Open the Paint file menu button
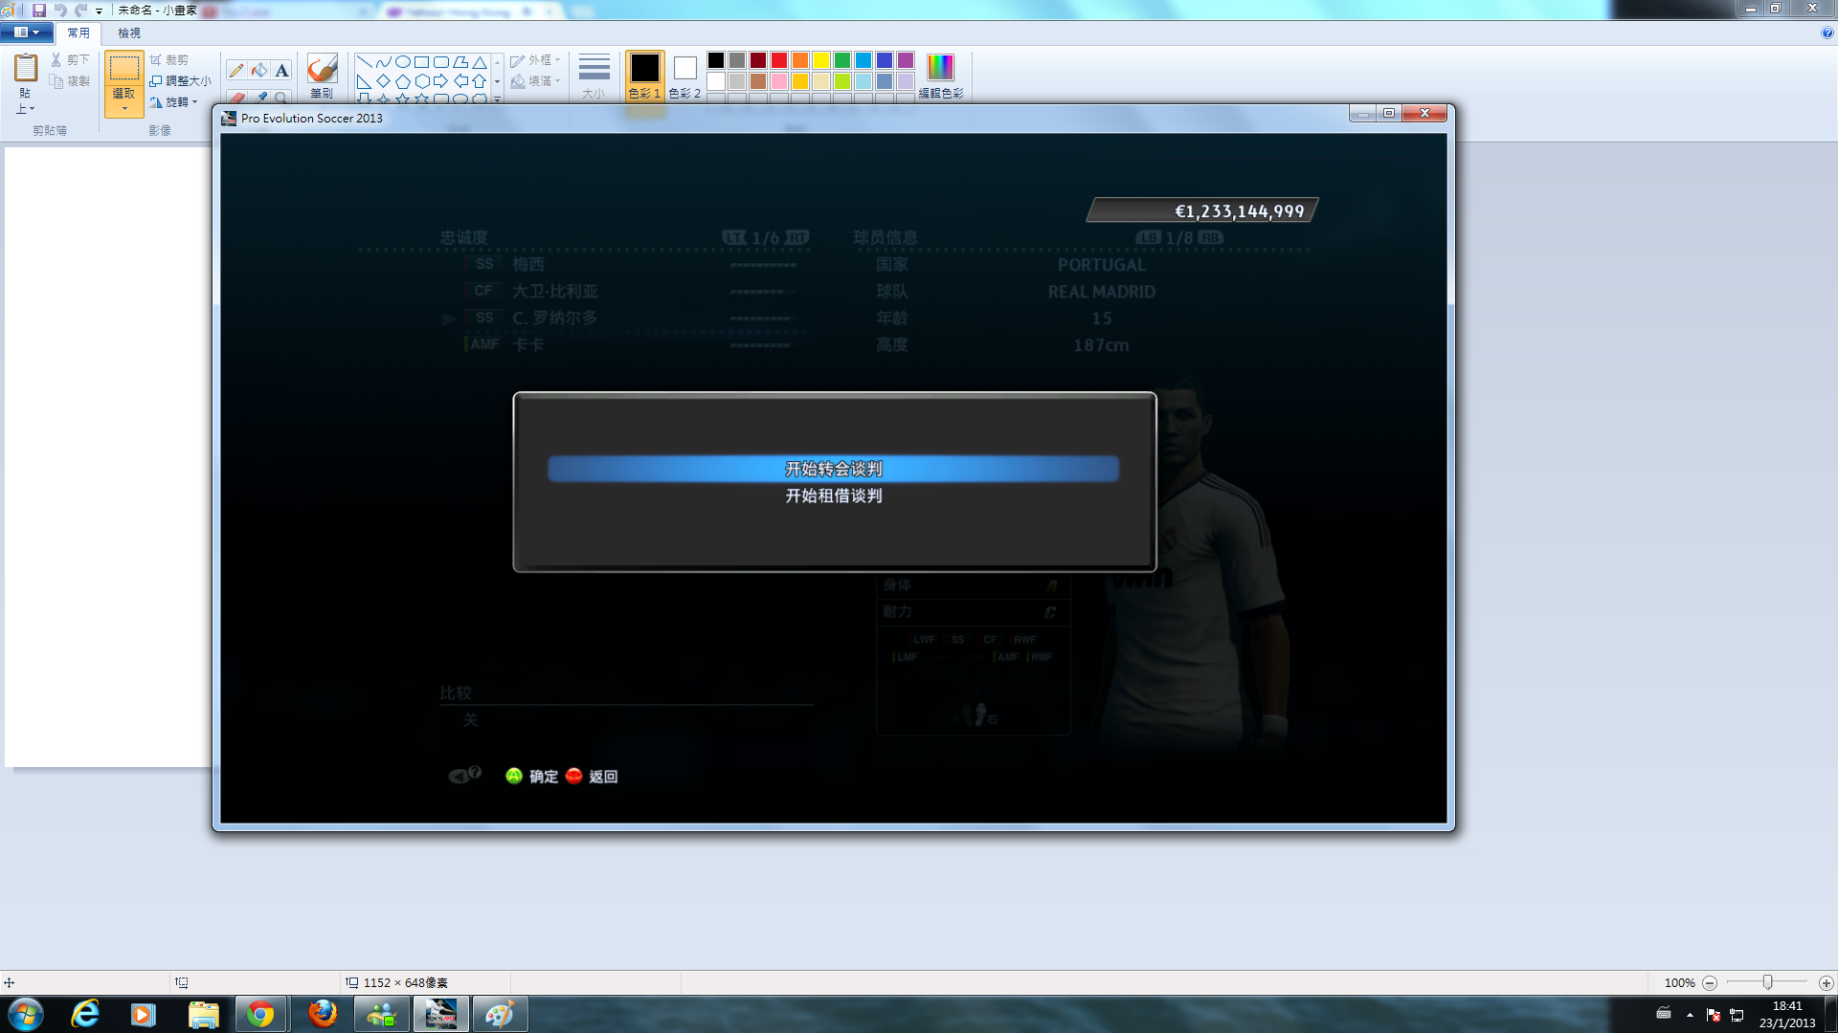 point(26,33)
